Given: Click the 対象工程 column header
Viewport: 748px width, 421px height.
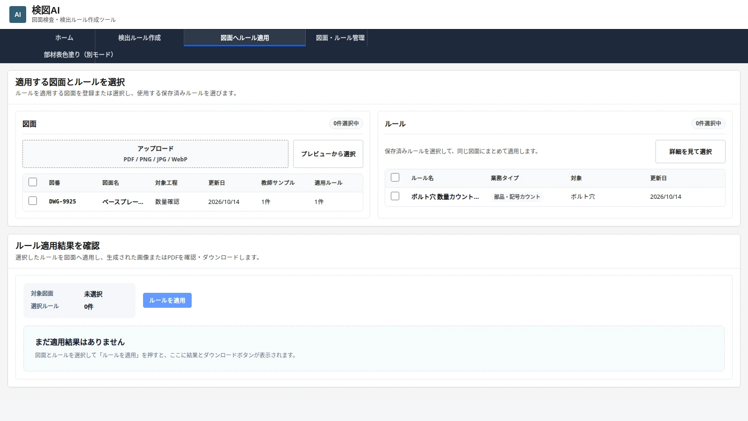Looking at the screenshot, I should coord(166,183).
